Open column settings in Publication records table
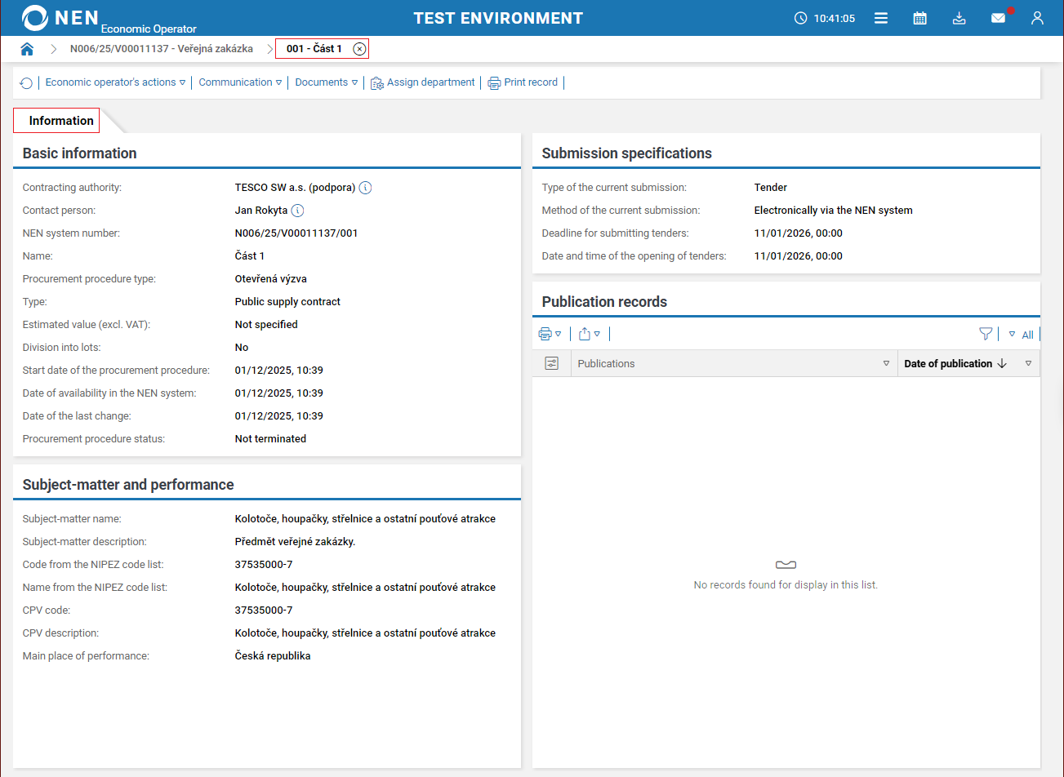Image resolution: width=1064 pixels, height=777 pixels. pos(552,364)
